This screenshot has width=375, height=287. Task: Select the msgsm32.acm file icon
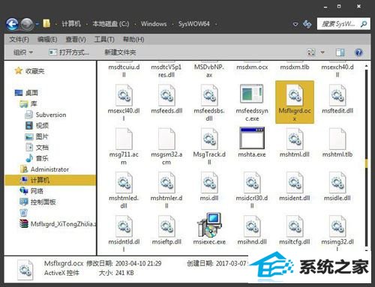pos(166,139)
